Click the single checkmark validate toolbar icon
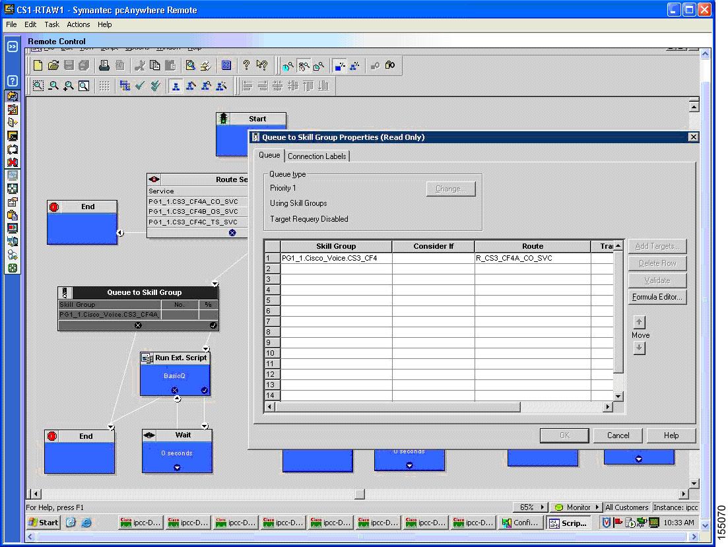 [140, 86]
